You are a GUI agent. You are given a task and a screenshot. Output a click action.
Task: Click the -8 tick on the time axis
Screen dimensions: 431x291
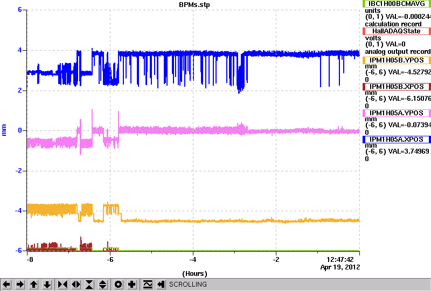tap(30, 260)
